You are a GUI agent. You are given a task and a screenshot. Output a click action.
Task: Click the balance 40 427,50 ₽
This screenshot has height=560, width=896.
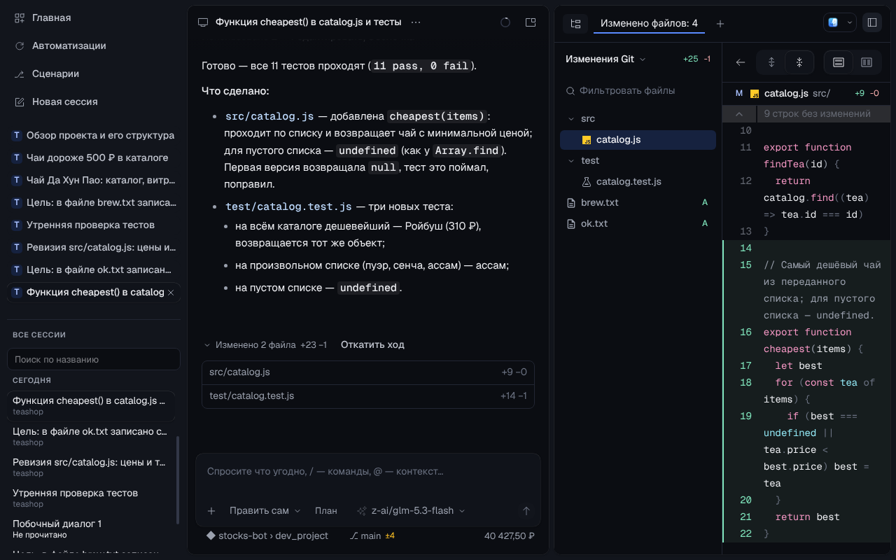[509, 535]
